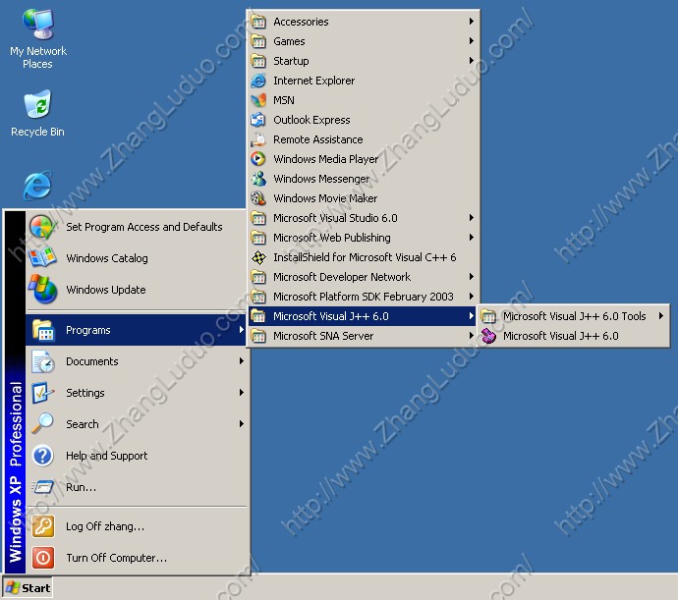678x600 pixels.
Task: Select 'Microsoft Developer Network' text
Action: [x=342, y=277]
